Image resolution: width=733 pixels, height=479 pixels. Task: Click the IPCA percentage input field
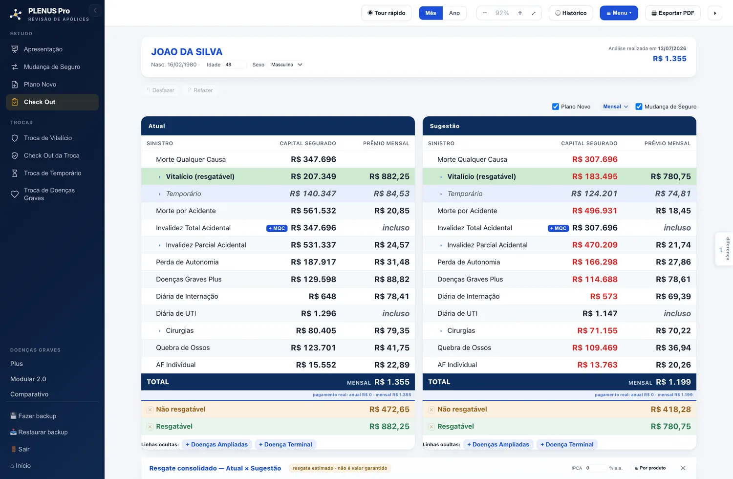(595, 468)
